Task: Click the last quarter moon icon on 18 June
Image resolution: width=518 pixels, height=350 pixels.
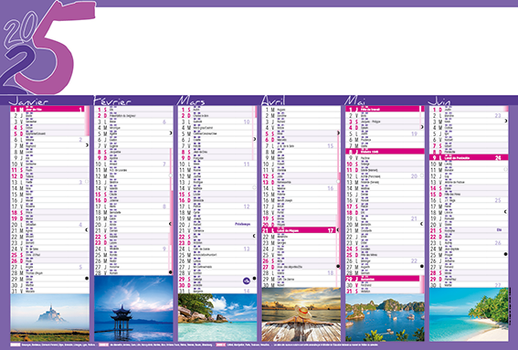Action: pos(506,211)
